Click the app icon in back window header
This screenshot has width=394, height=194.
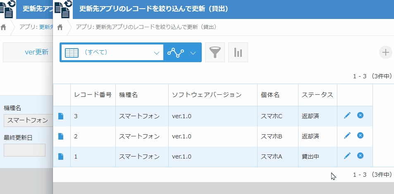(7, 9)
